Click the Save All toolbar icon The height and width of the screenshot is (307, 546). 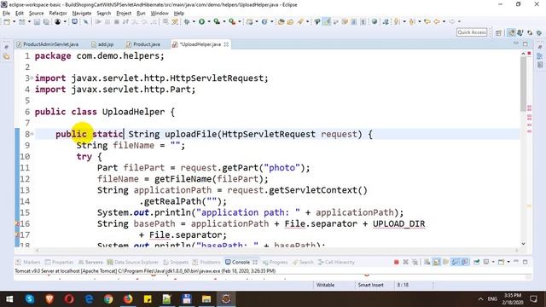point(46,21)
